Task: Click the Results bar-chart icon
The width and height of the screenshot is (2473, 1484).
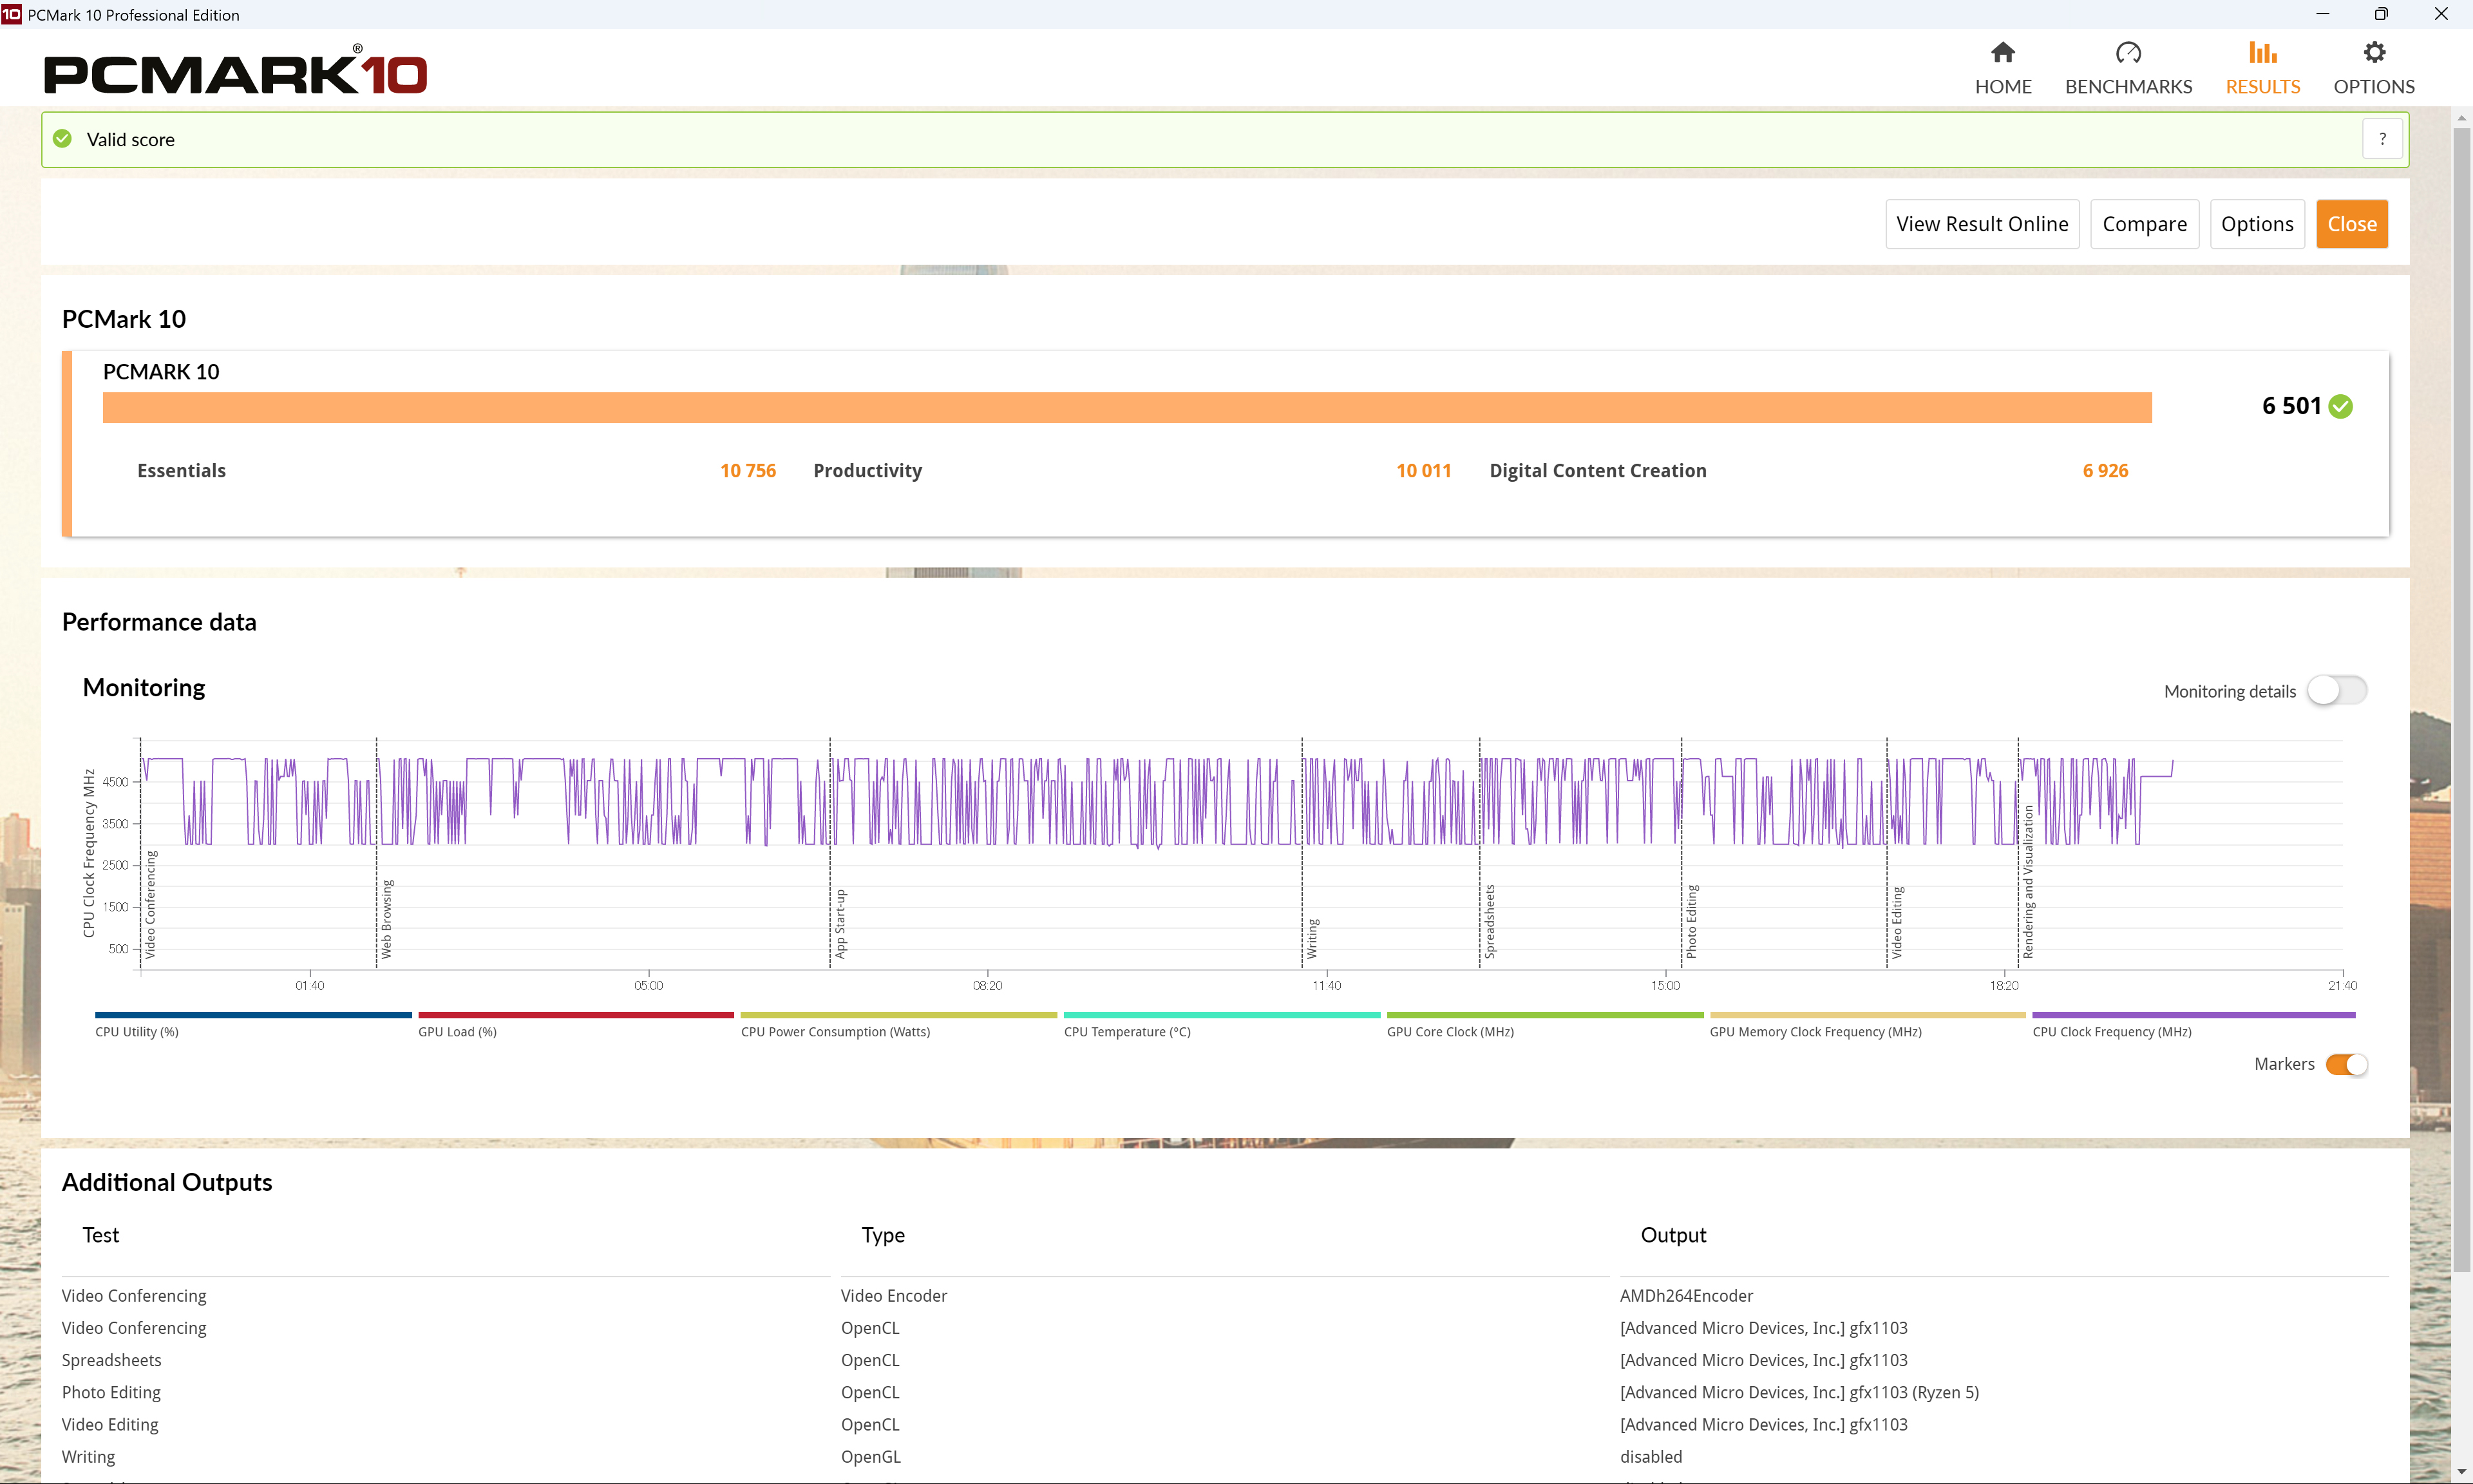Action: [x=2262, y=52]
